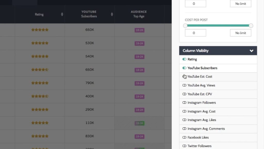Viewport: 264px width, 149px height.
Task: Click the green Cost Per Post slider track
Action: (218, 26)
